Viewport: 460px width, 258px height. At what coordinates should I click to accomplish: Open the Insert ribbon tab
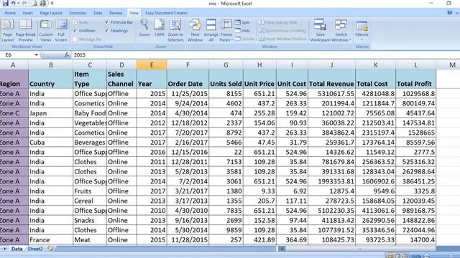tap(27, 13)
